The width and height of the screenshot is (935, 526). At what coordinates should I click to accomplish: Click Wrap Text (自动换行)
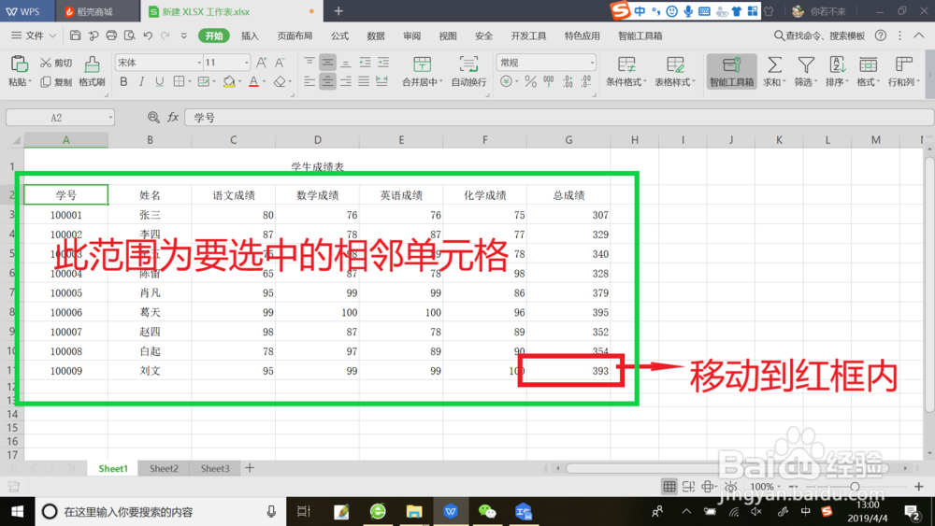click(x=468, y=71)
